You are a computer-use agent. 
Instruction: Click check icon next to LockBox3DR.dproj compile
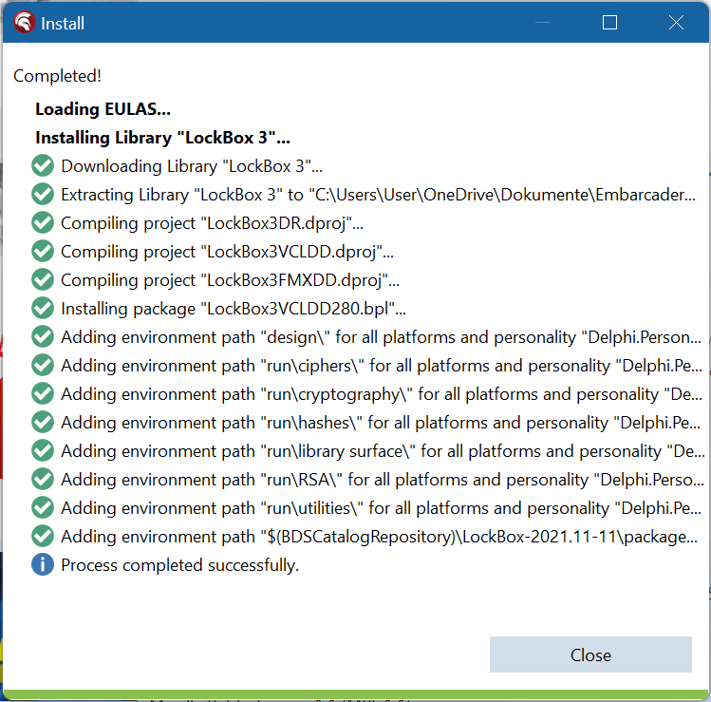(x=43, y=222)
